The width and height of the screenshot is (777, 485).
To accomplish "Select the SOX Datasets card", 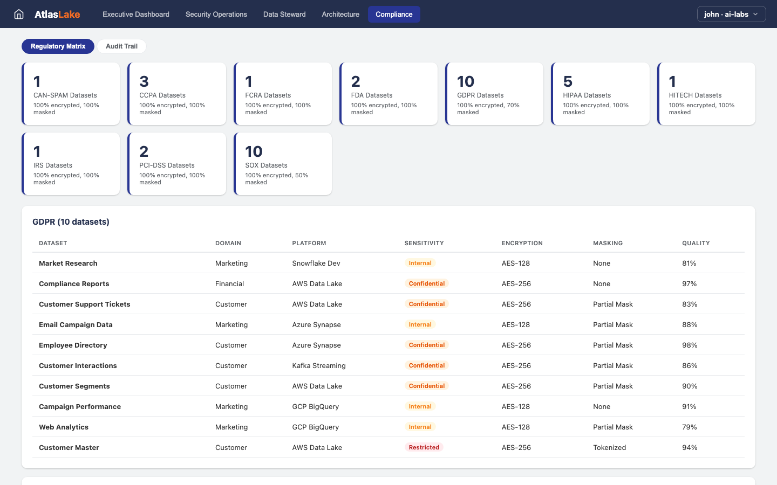I will coord(283,163).
